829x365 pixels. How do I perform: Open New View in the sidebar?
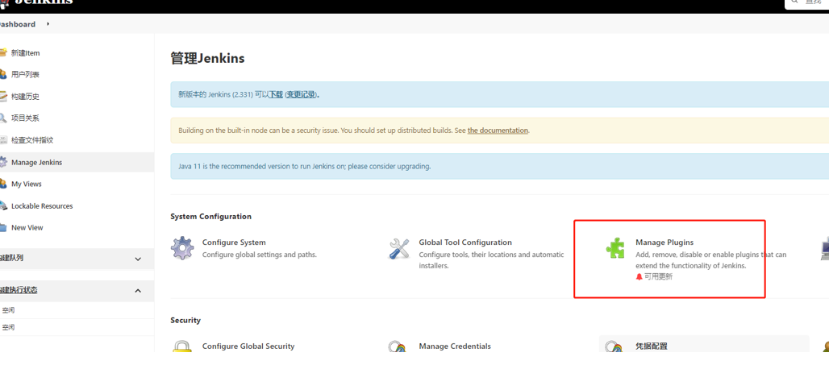point(27,228)
